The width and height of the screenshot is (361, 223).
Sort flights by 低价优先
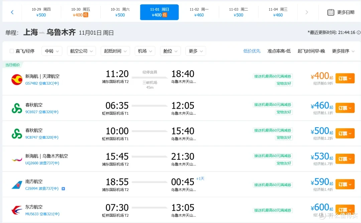coord(252,51)
